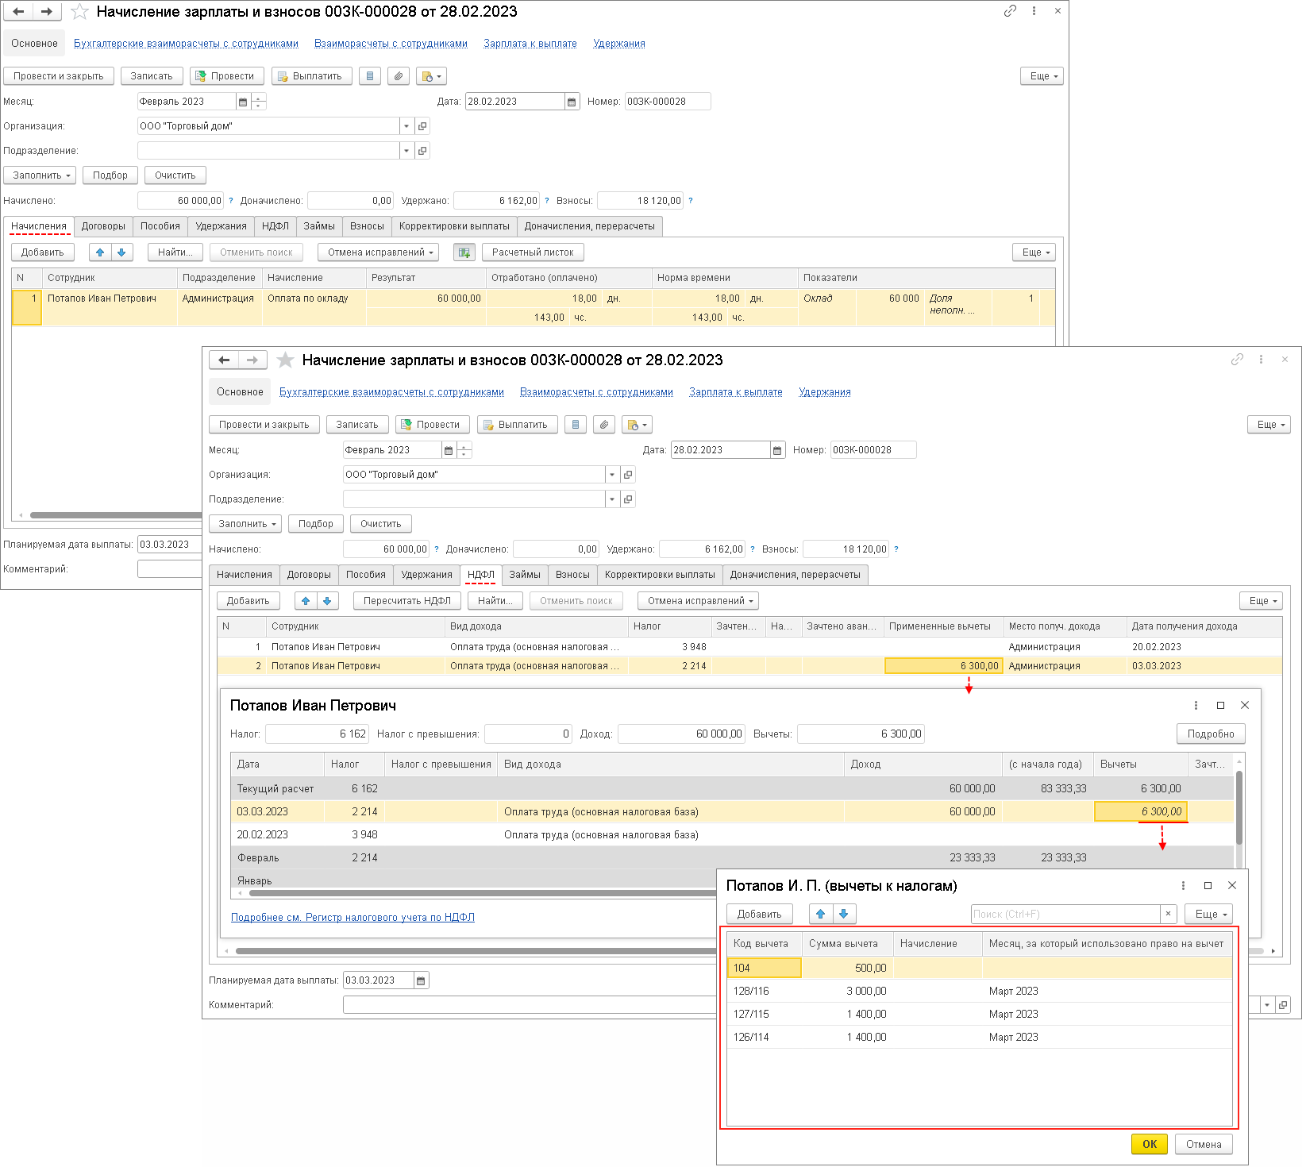The image size is (1306, 1167).
Task: Open three-dot menu in Потапов Иван Петрович panel
Action: point(1196,706)
